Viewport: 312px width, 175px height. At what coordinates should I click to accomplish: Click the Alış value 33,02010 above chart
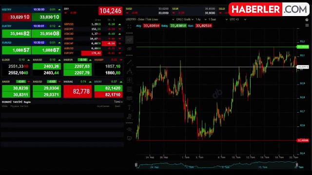click(152, 26)
